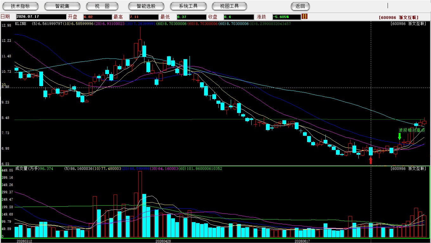Screen dimensions: 431x243
Task: Click the green 波段相对高点 arrow marker
Action: (400, 136)
